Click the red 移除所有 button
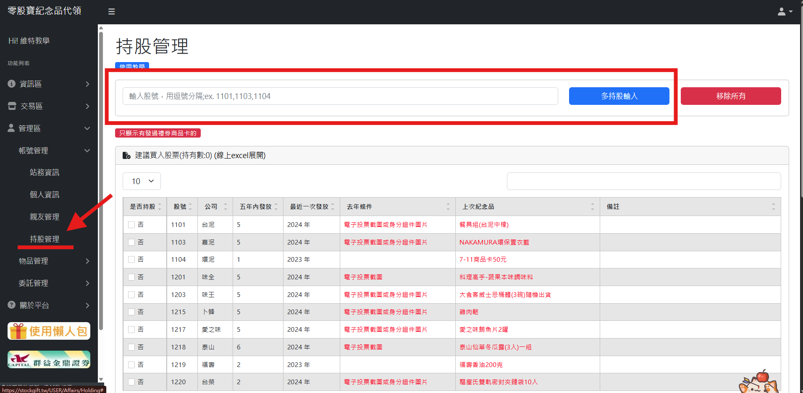Image resolution: width=803 pixels, height=393 pixels. point(731,96)
